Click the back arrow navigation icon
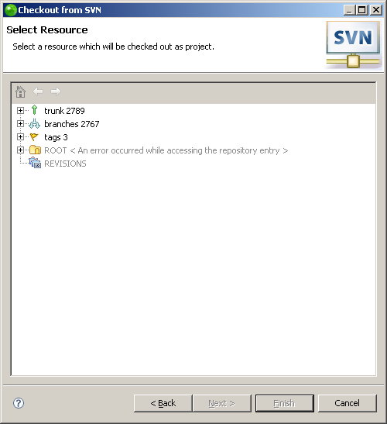Screen dimensions: 387x424 38,91
